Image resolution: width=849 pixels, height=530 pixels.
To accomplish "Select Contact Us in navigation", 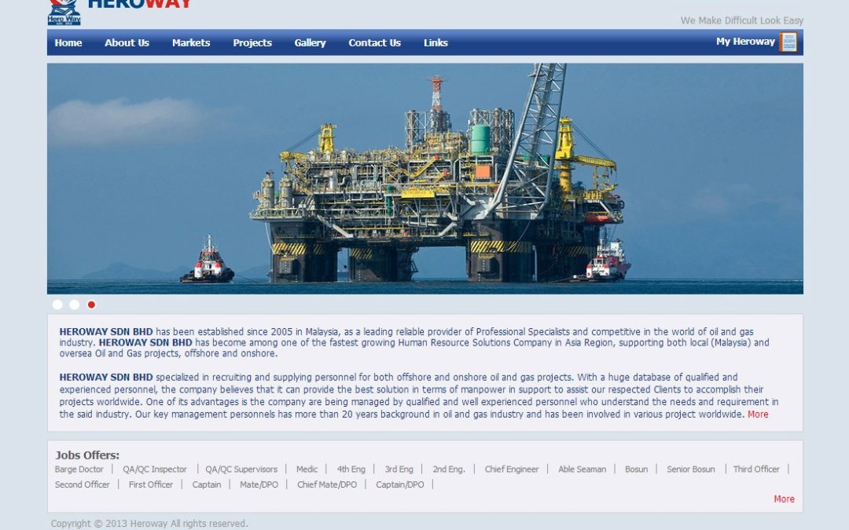I will pos(375,42).
